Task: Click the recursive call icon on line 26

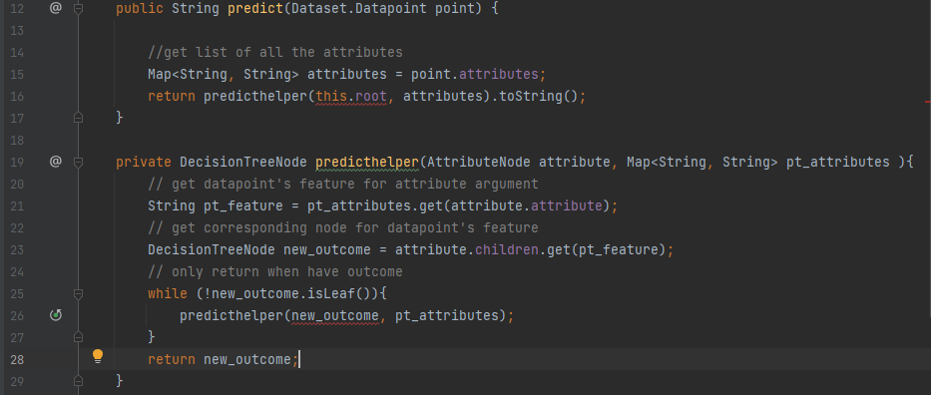Action: tap(55, 315)
